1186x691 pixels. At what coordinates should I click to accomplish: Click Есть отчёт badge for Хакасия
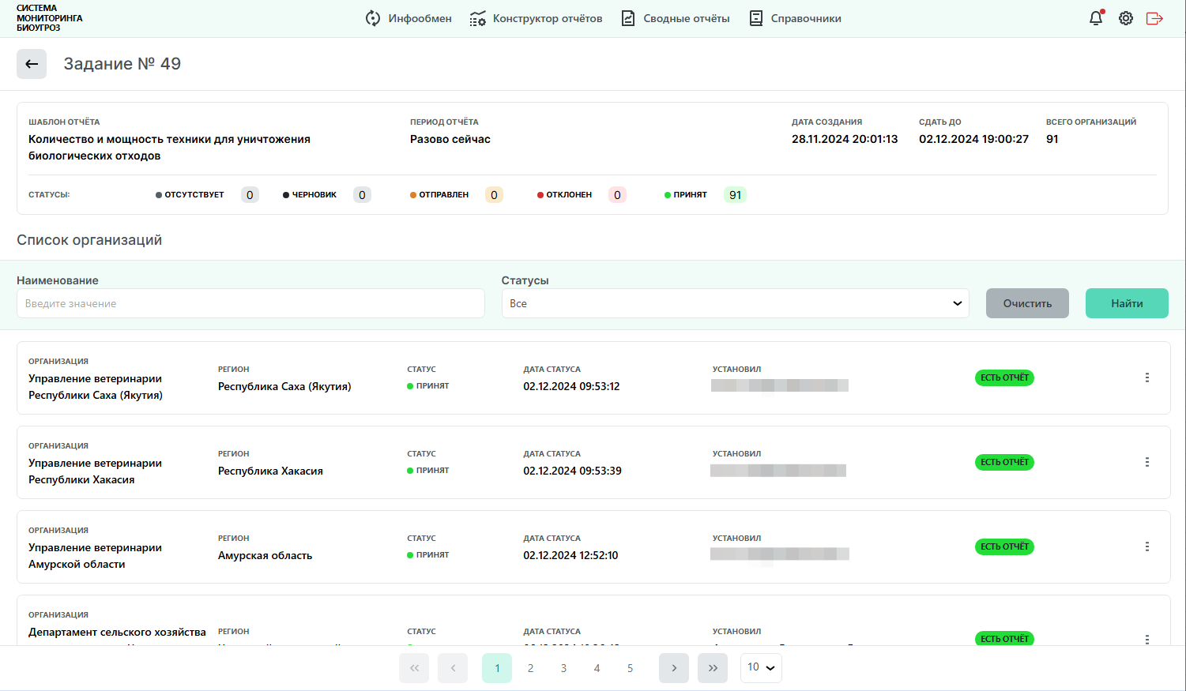[x=1004, y=462]
